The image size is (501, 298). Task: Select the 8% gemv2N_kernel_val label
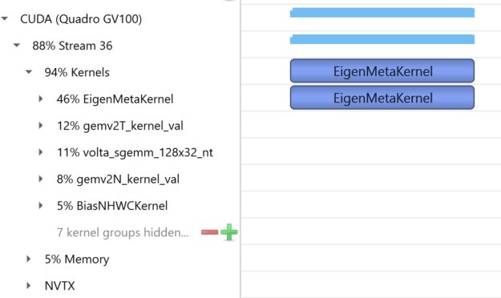pyautogui.click(x=118, y=179)
